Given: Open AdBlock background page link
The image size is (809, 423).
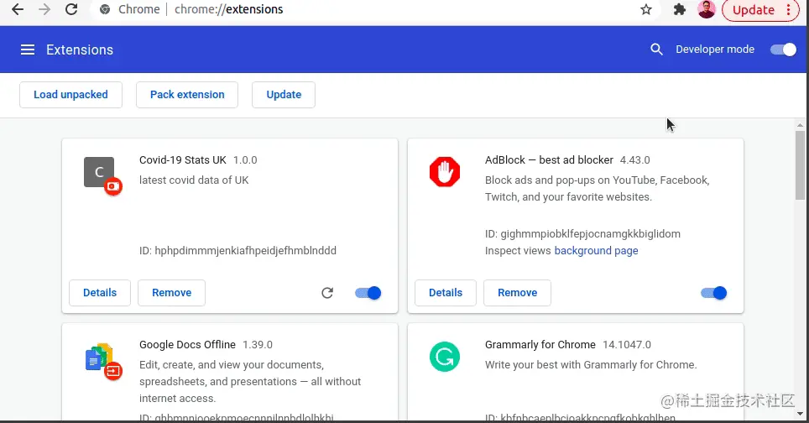Looking at the screenshot, I should (596, 251).
